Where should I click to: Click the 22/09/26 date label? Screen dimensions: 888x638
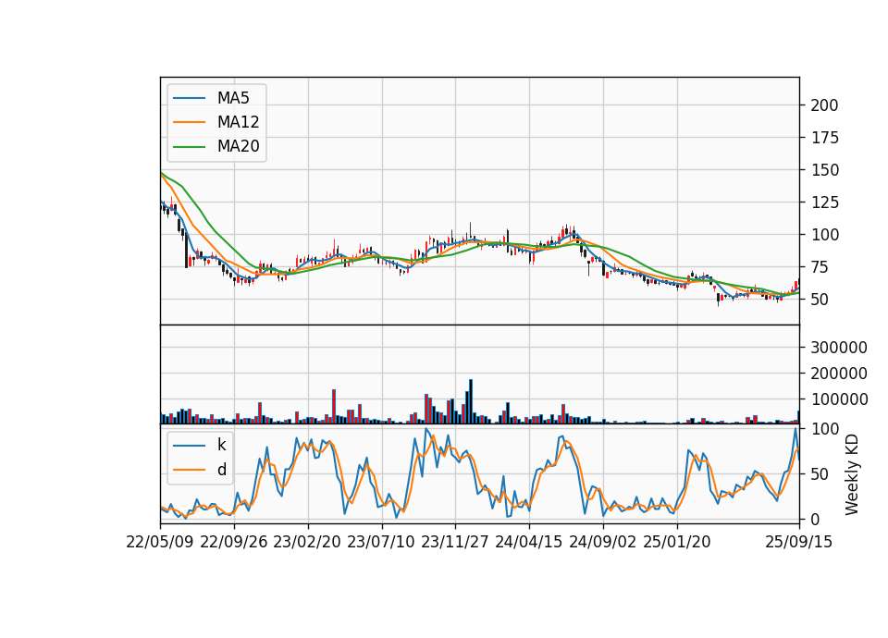point(234,542)
